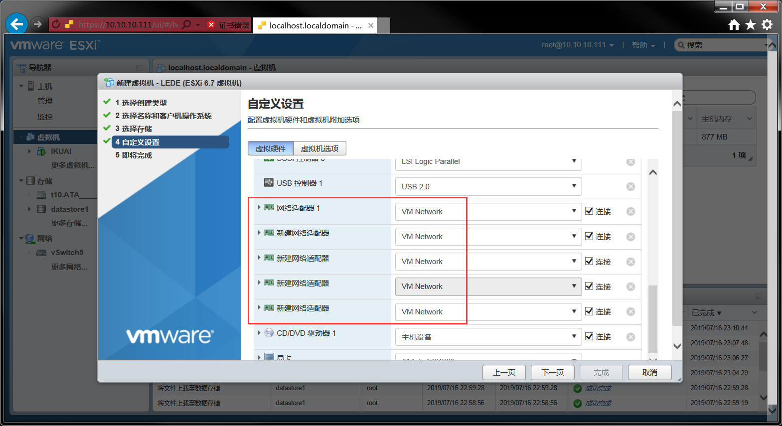Click the hardware list vertical scrollbar thumb

(652, 319)
